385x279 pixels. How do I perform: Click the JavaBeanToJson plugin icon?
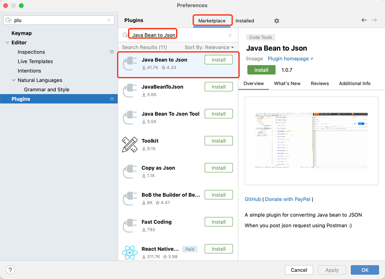(x=130, y=91)
